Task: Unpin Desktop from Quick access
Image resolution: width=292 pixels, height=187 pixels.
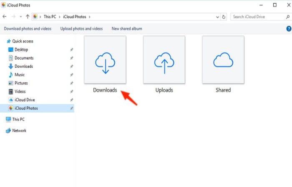Action: [71, 50]
